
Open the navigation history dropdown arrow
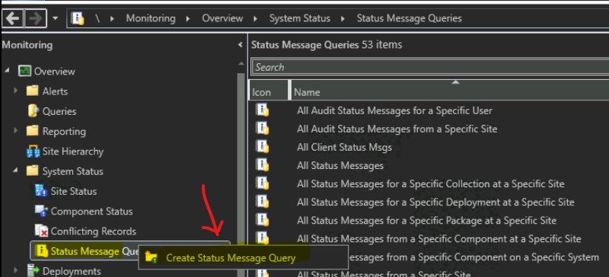pos(56,18)
